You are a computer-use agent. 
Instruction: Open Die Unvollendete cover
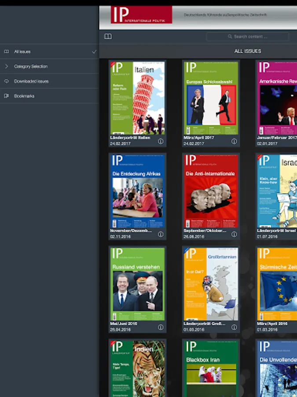click(277, 369)
